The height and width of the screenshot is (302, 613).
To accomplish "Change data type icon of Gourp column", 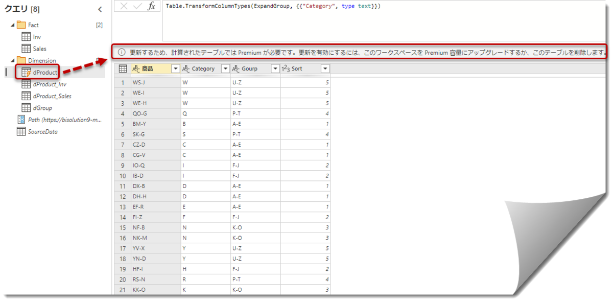I will [x=236, y=68].
